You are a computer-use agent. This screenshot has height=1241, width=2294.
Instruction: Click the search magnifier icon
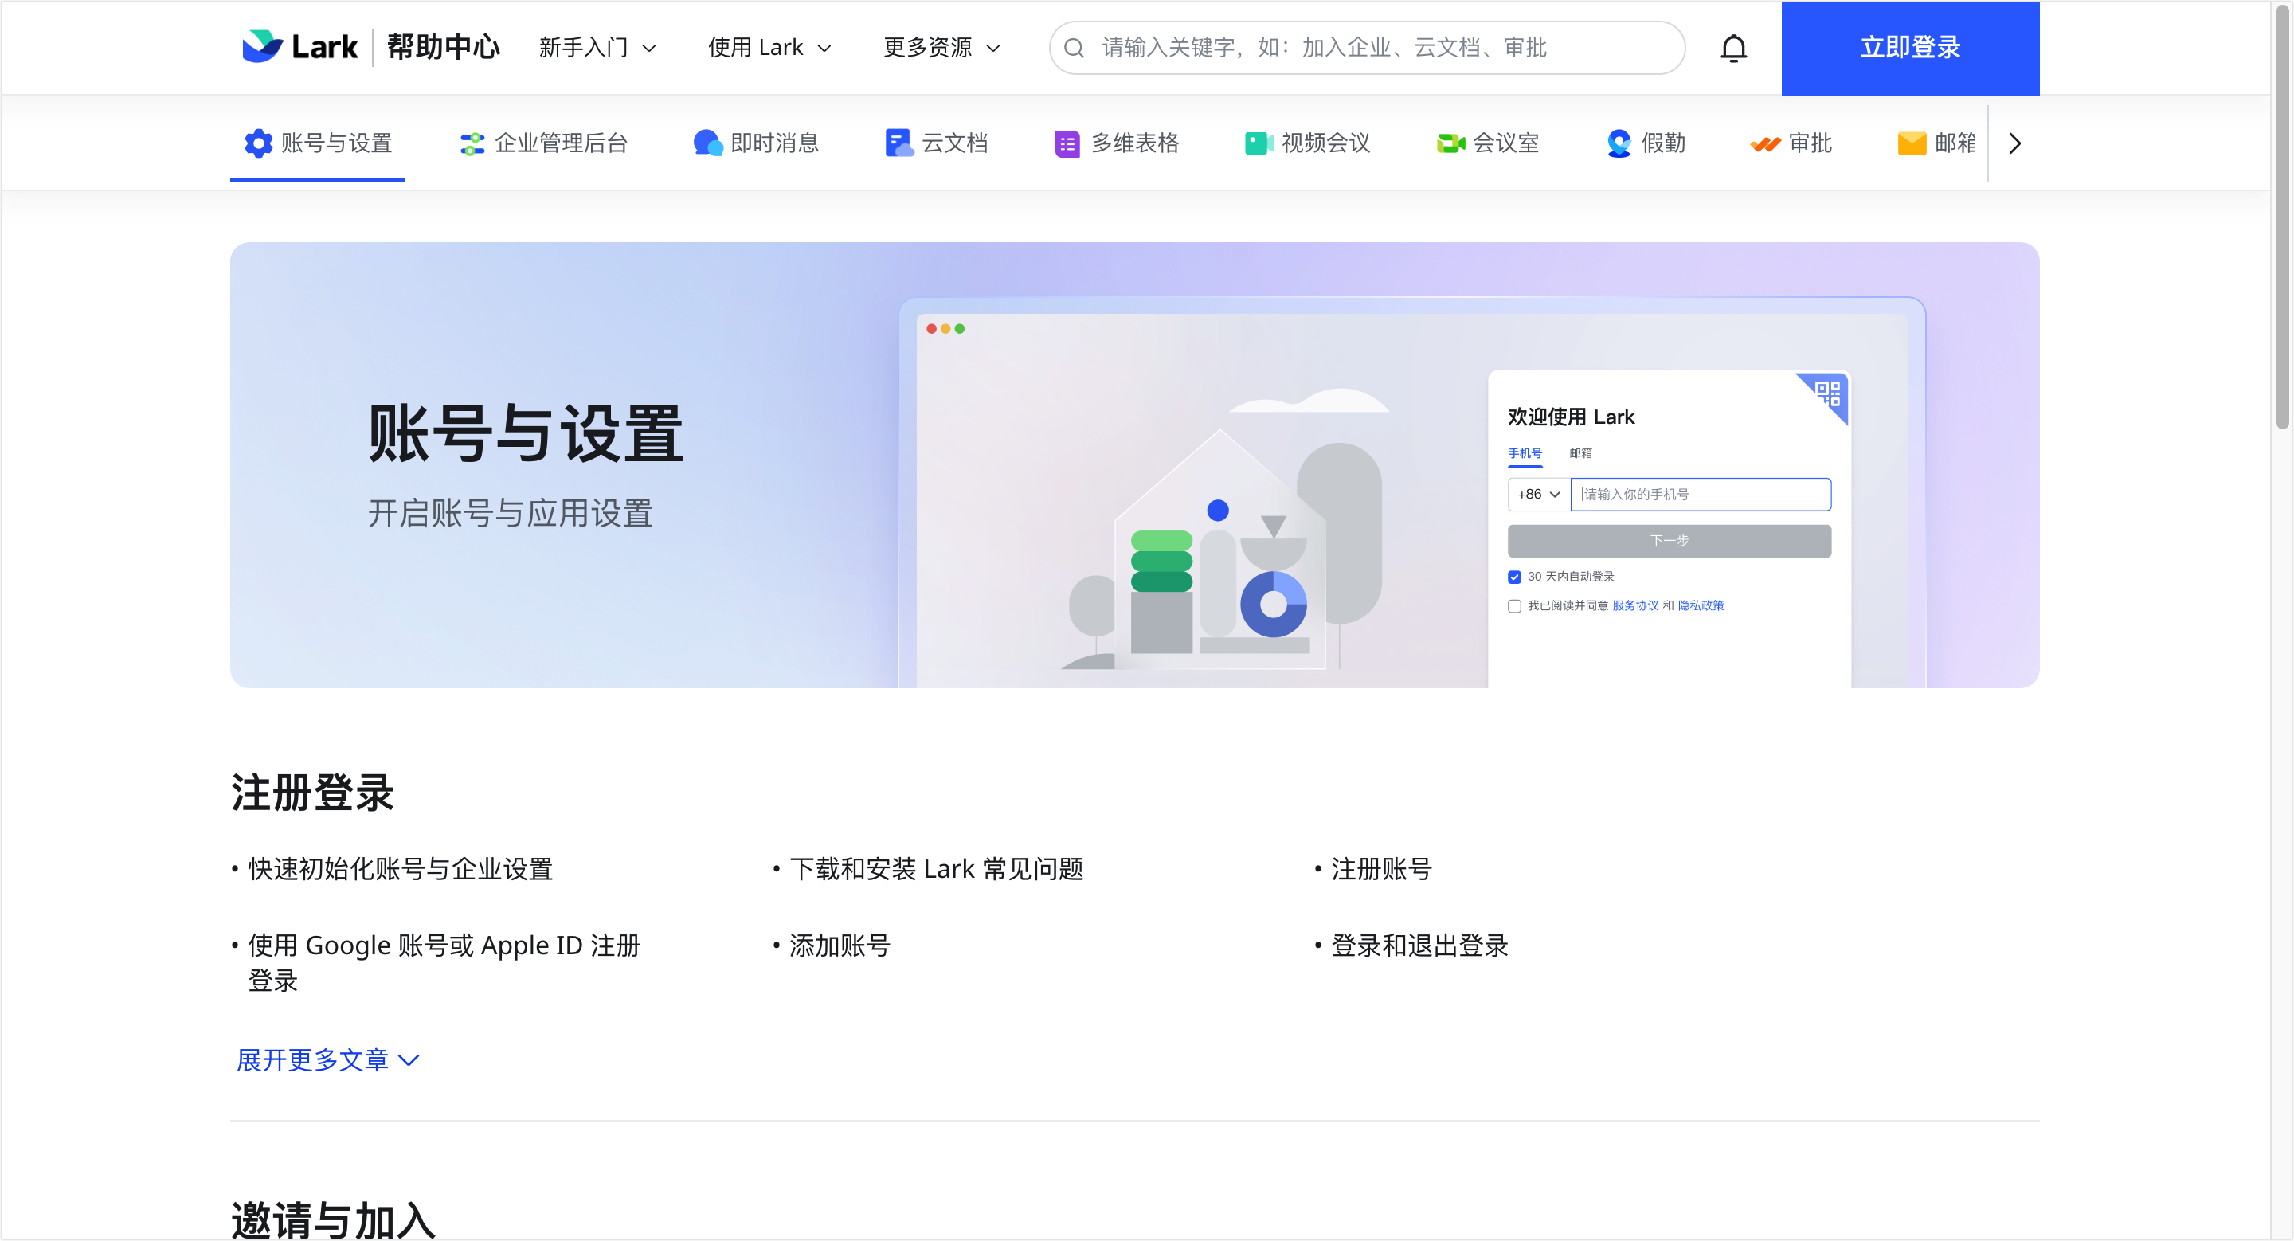[x=1074, y=48]
